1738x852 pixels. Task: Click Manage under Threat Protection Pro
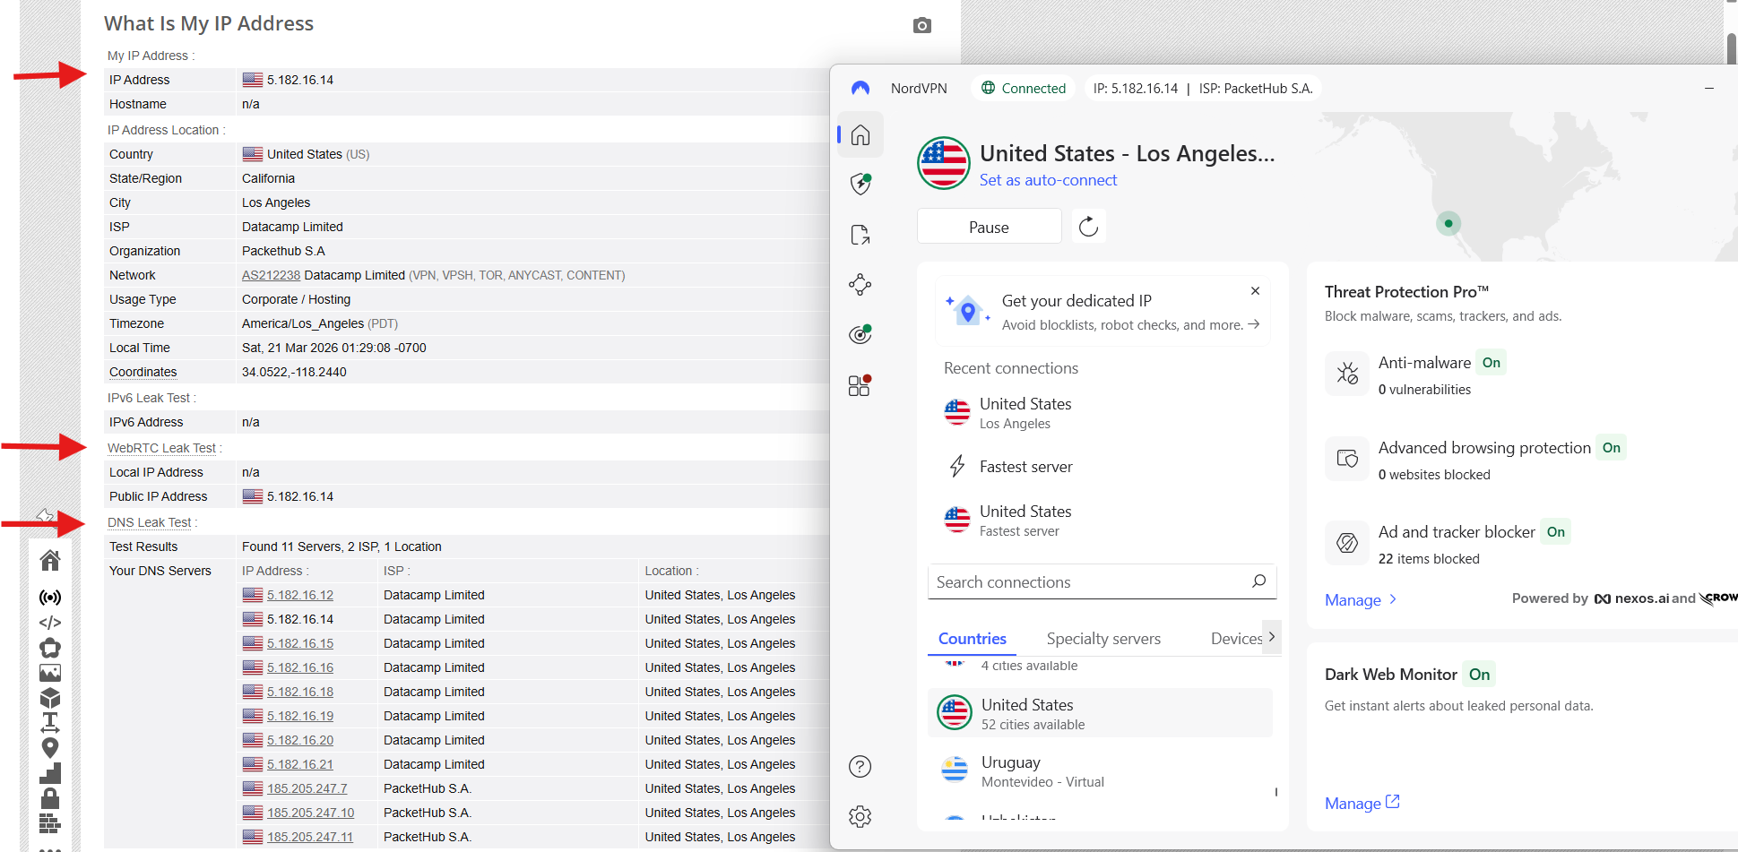[x=1361, y=599]
